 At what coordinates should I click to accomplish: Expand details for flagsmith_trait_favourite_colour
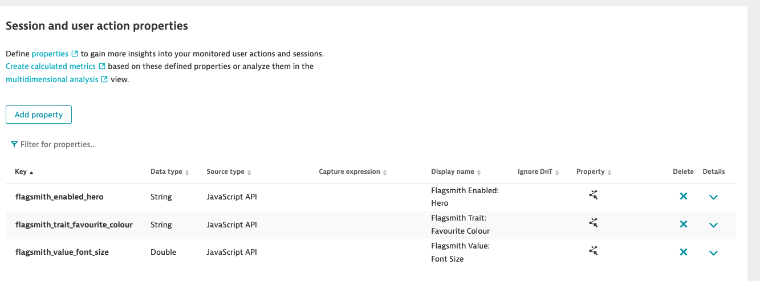pyautogui.click(x=713, y=225)
